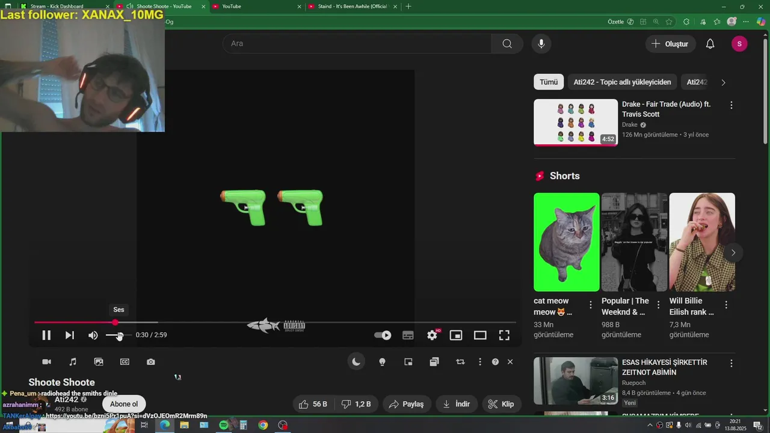The height and width of the screenshot is (433, 770).
Task: Click the picture icon below the player
Action: pyautogui.click(x=99, y=361)
